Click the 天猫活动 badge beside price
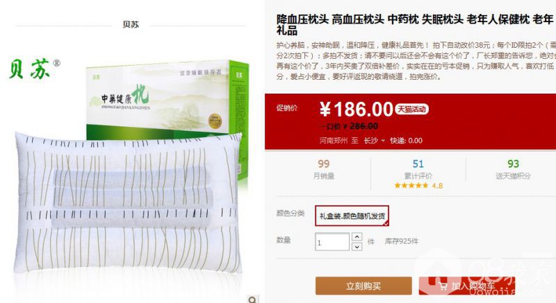Image resolution: width=556 pixels, height=303 pixels. tap(411, 110)
